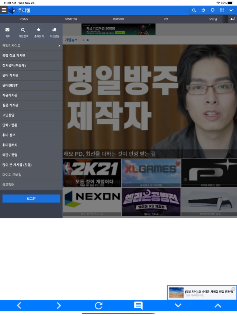Expand the 패밀리사이트 menu arrow

coord(59,46)
